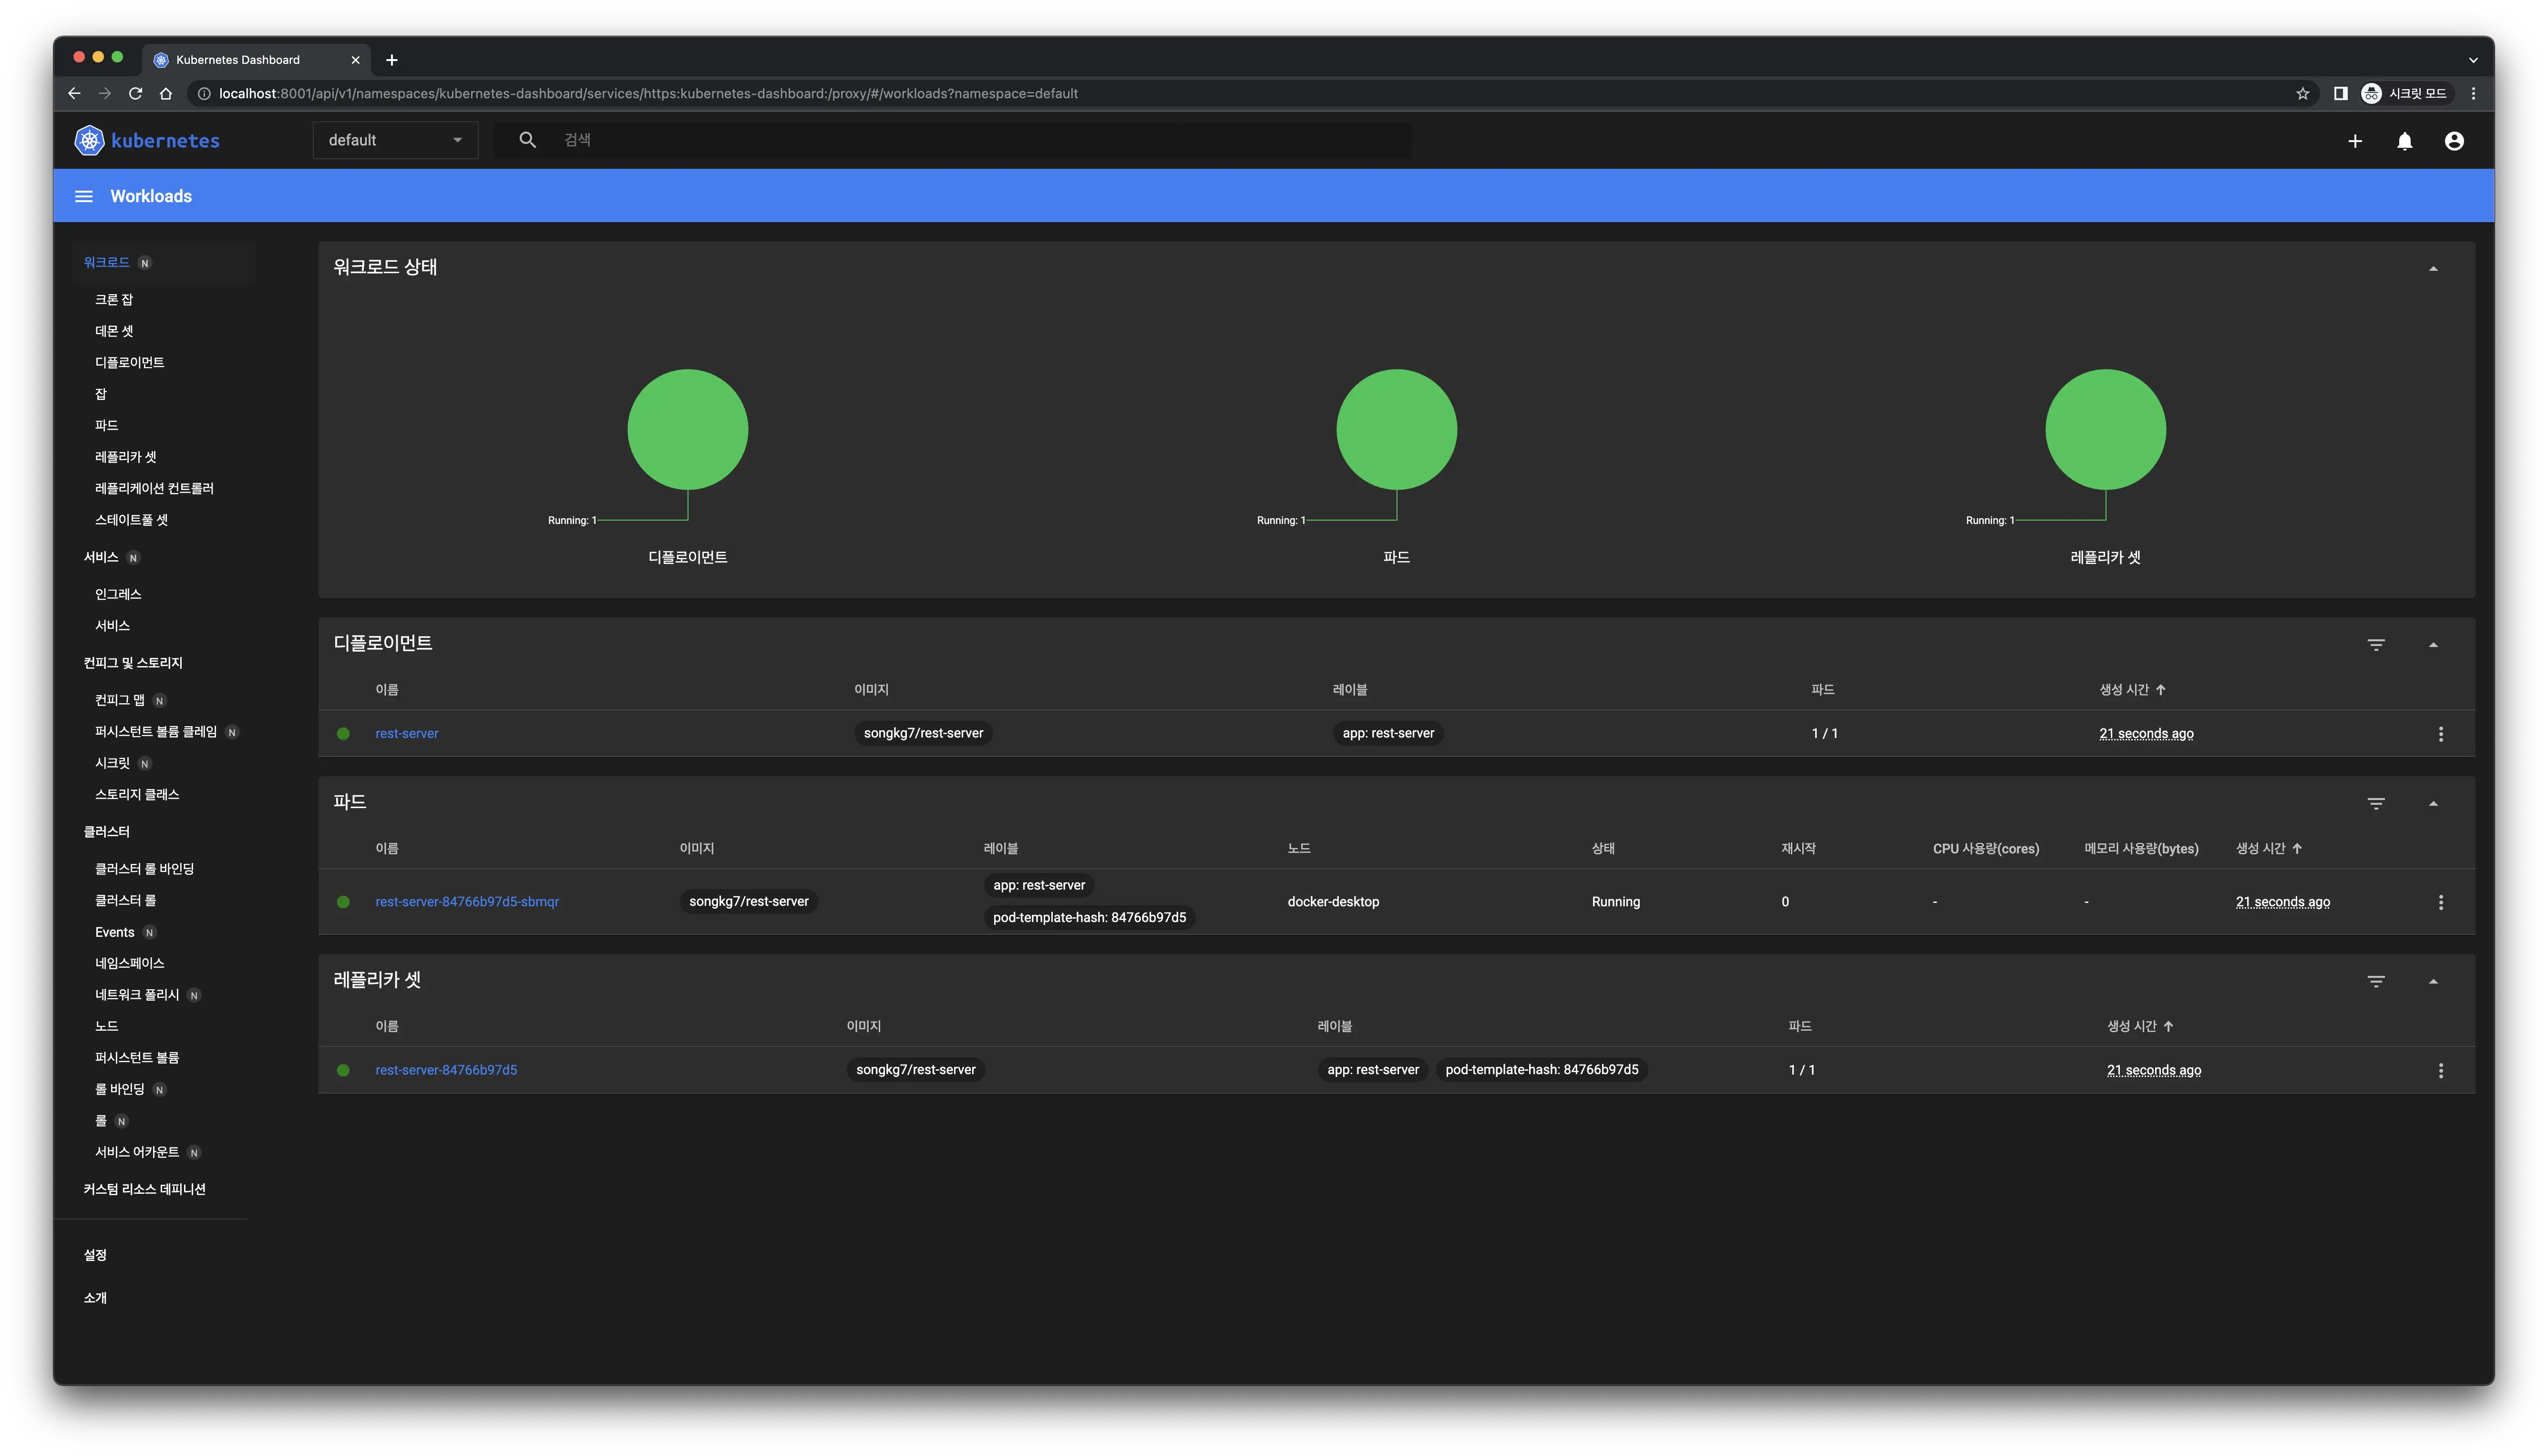This screenshot has width=2548, height=1456.
Task: Open browser side panel icon
Action: (x=2340, y=93)
